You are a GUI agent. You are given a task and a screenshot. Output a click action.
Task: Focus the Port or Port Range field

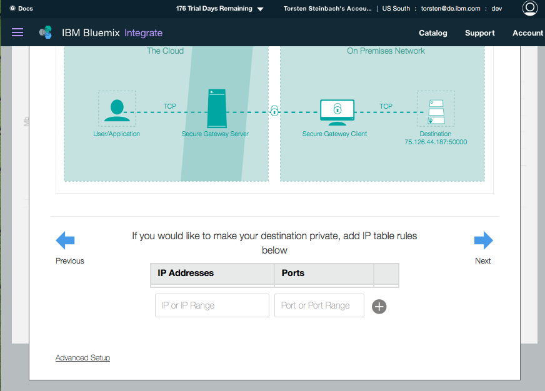319,305
